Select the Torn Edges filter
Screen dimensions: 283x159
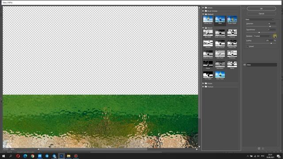[208, 75]
